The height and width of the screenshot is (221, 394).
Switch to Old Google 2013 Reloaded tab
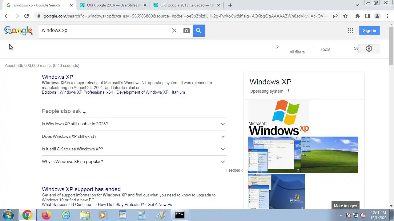click(187, 5)
